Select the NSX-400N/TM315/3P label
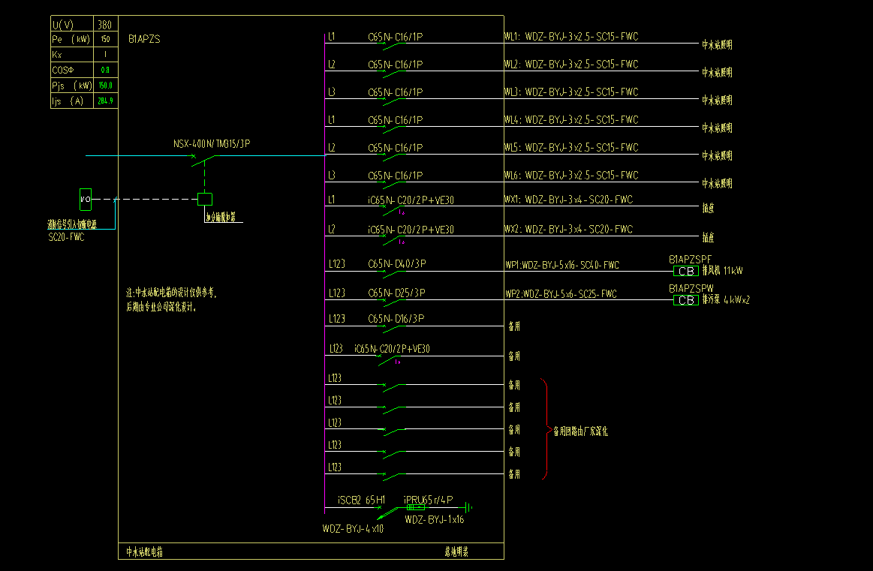Image resolution: width=873 pixels, height=571 pixels. point(212,143)
